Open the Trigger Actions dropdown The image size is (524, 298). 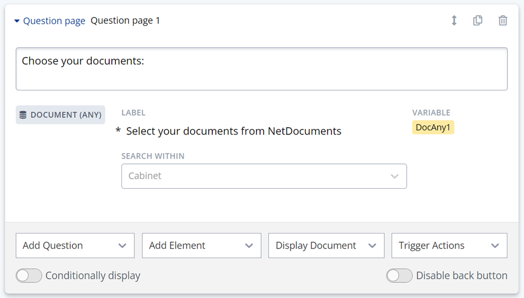(449, 245)
